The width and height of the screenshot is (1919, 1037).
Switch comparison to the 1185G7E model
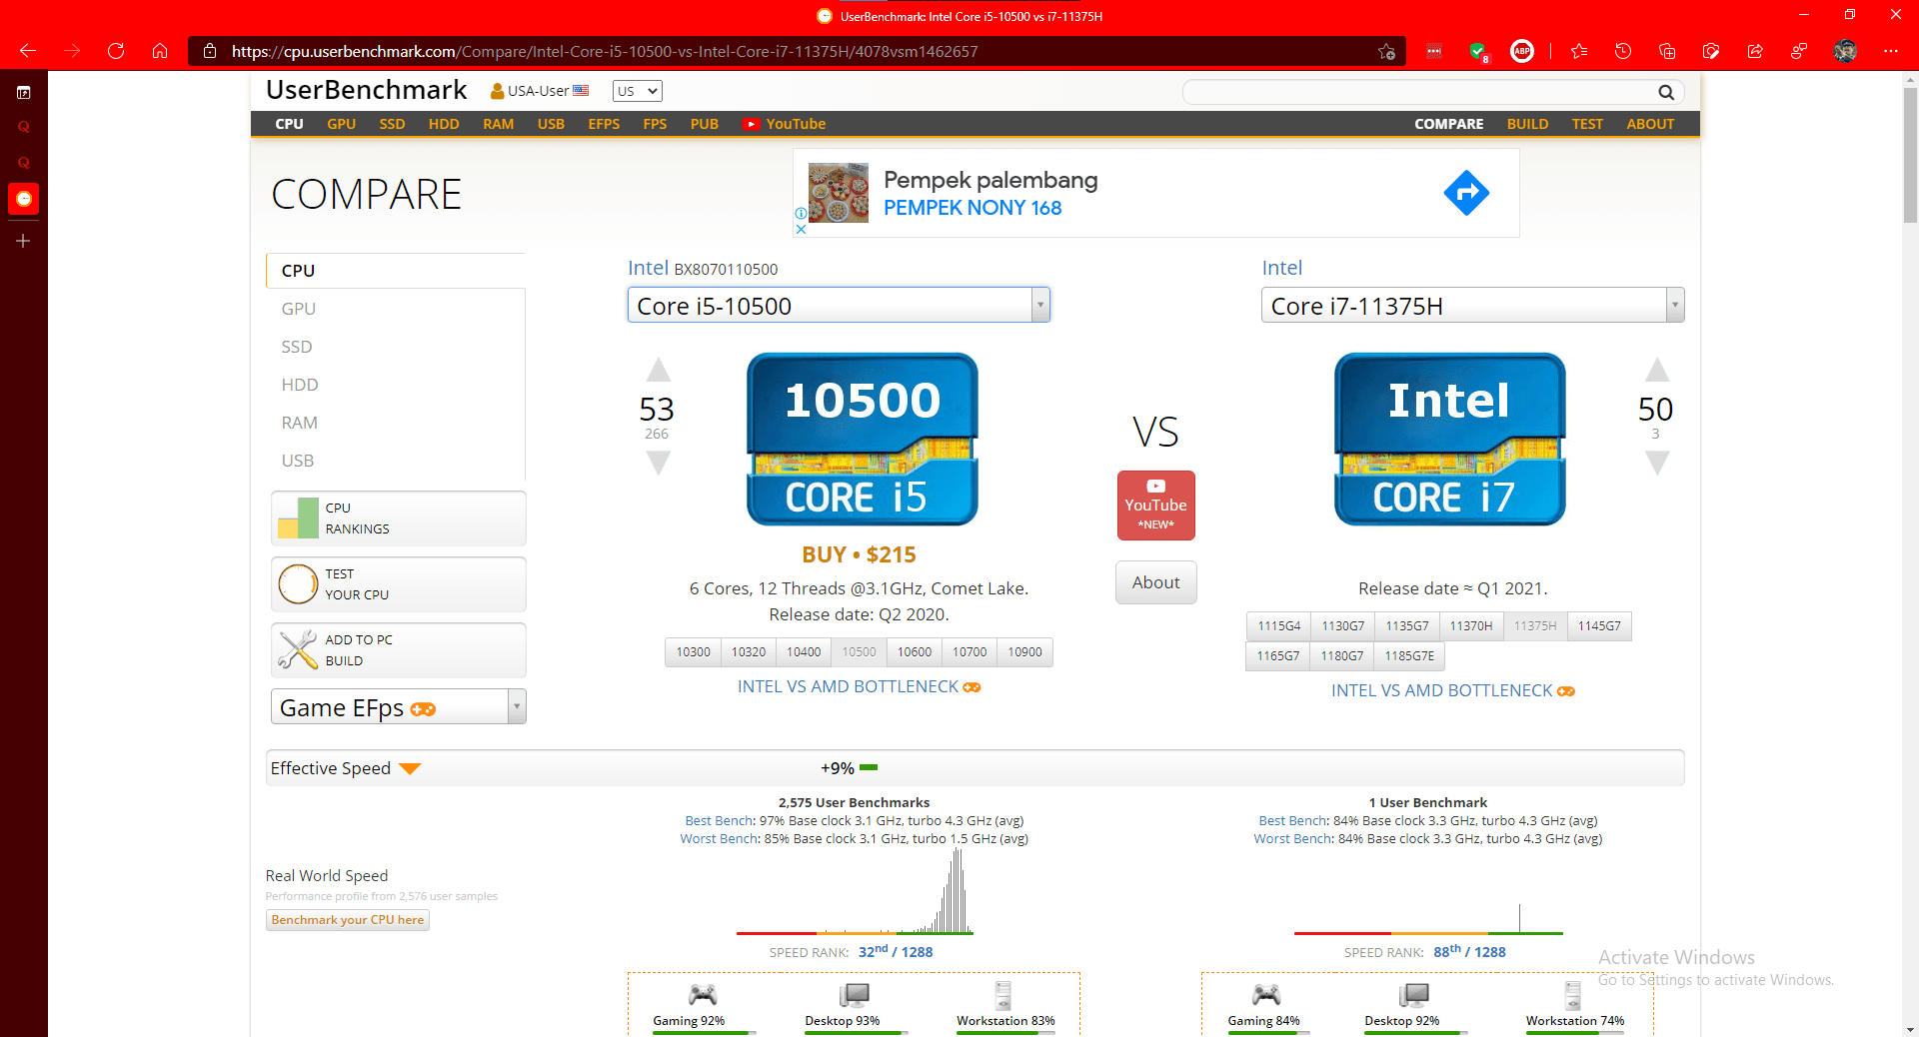pos(1409,656)
